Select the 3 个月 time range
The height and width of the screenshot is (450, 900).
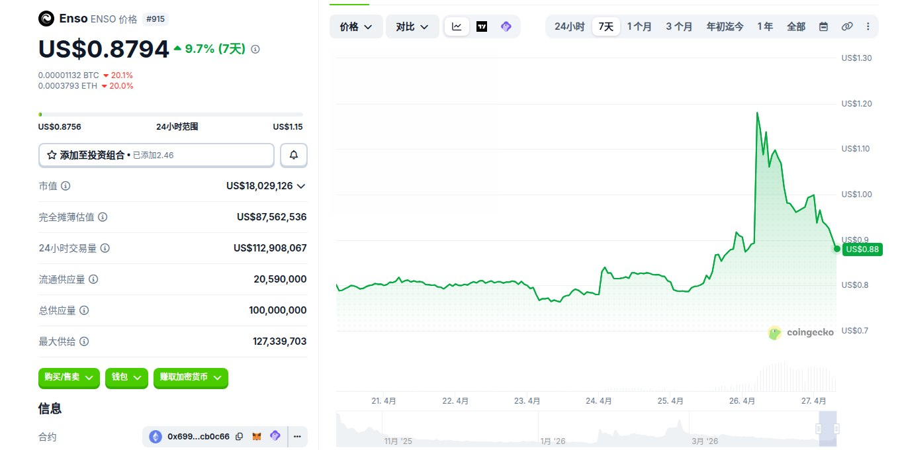(679, 26)
